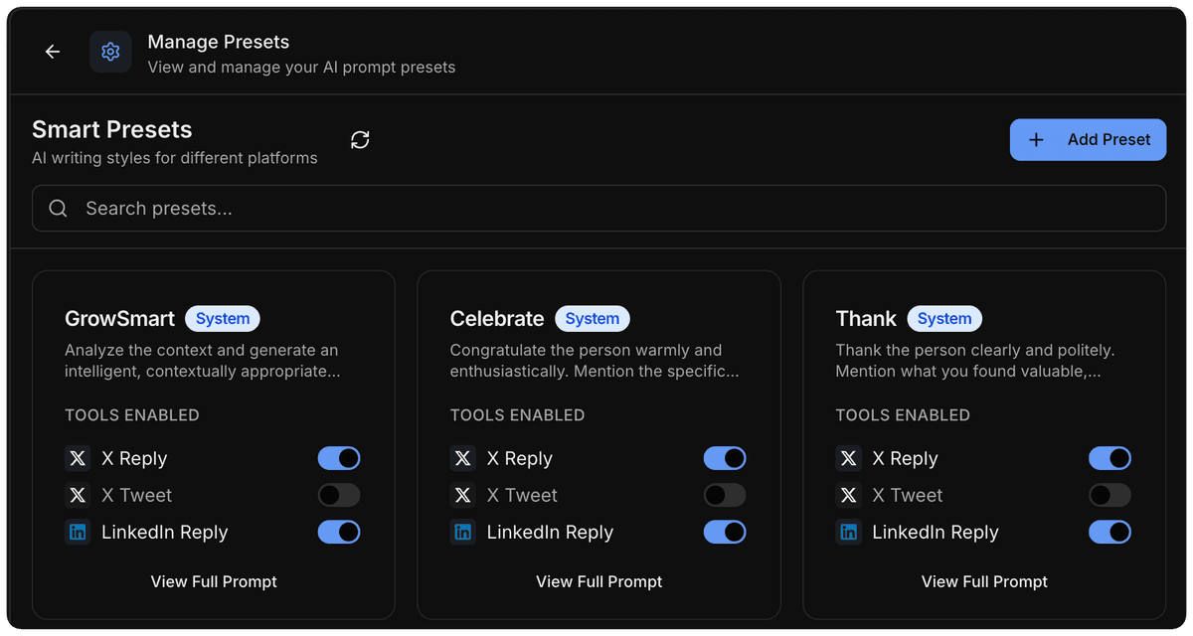Image resolution: width=1193 pixels, height=636 pixels.
Task: Enable X Tweet in the Celebrate preset
Action: coord(725,495)
